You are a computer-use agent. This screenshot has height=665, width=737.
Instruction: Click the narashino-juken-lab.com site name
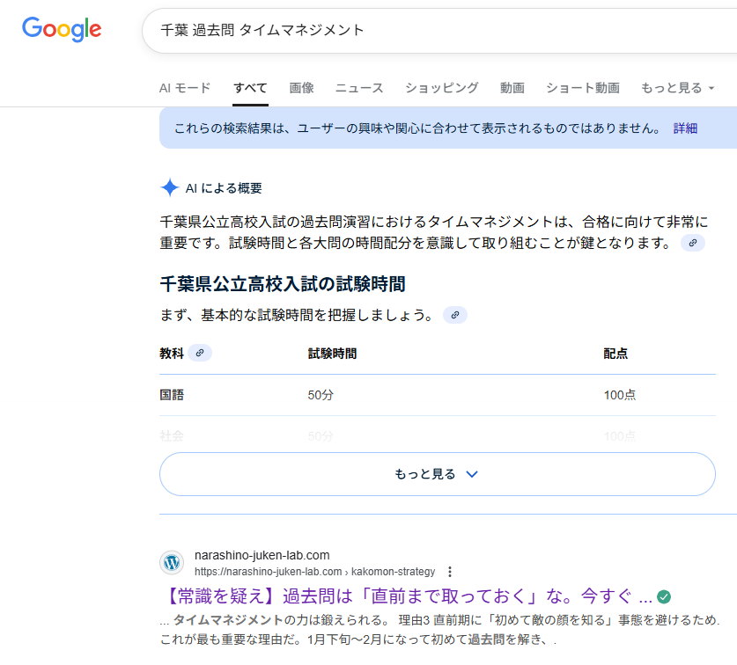click(x=262, y=555)
